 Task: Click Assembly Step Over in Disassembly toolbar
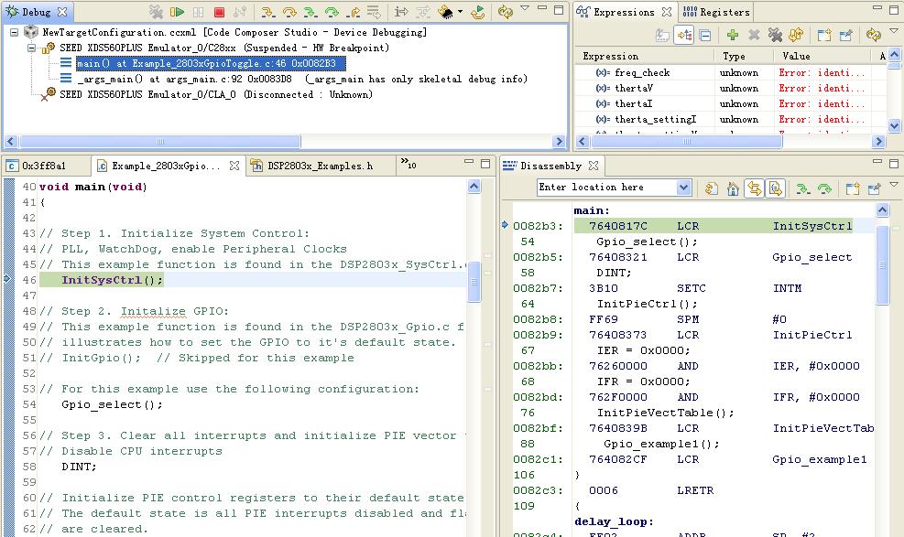pos(824,188)
